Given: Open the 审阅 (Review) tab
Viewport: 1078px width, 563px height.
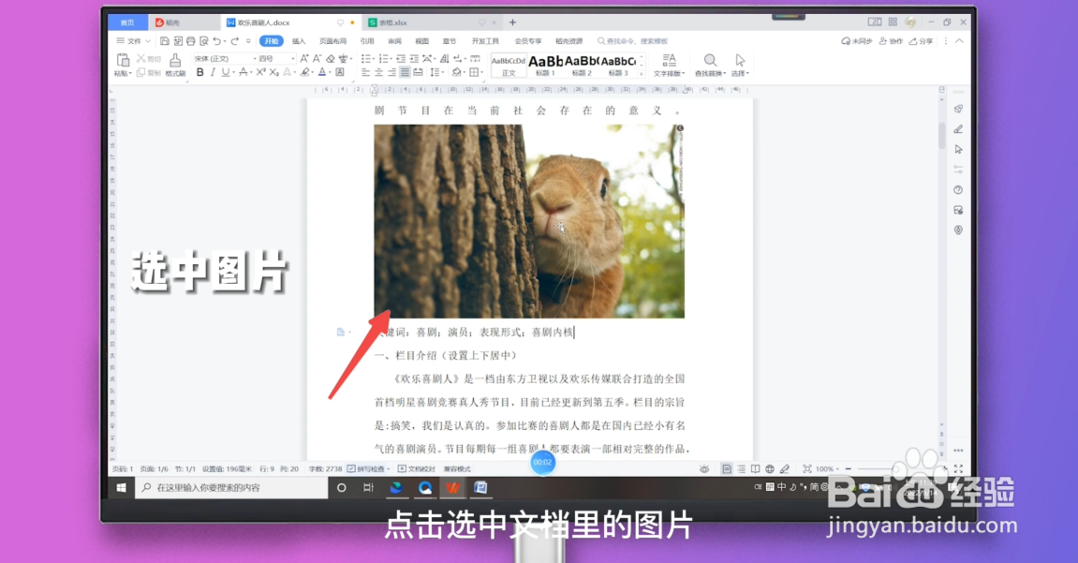Looking at the screenshot, I should (x=394, y=41).
